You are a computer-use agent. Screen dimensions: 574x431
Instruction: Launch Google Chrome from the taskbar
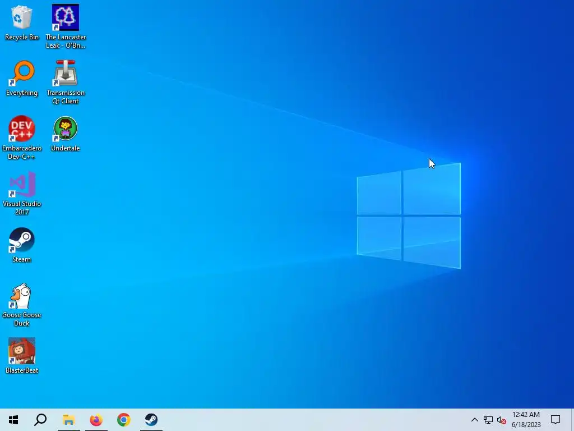tap(124, 420)
